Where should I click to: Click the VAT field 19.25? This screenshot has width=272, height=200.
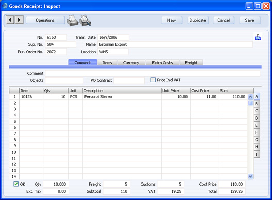tap(171, 191)
